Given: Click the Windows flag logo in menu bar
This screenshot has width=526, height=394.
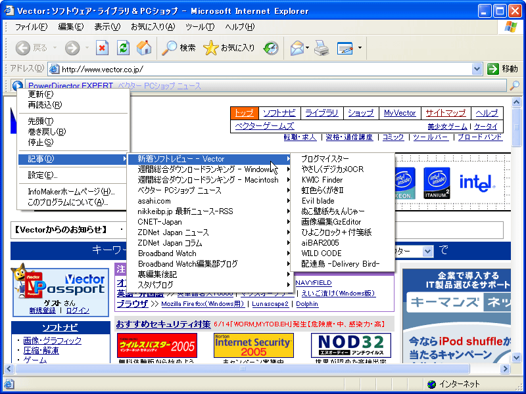Looking at the screenshot, I should [x=510, y=27].
